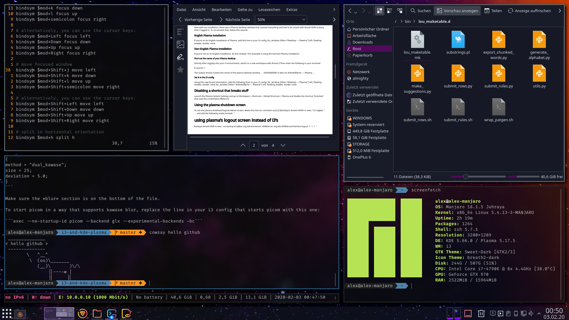
Task: Open Okular thumbnails side panel
Action: click(x=180, y=44)
